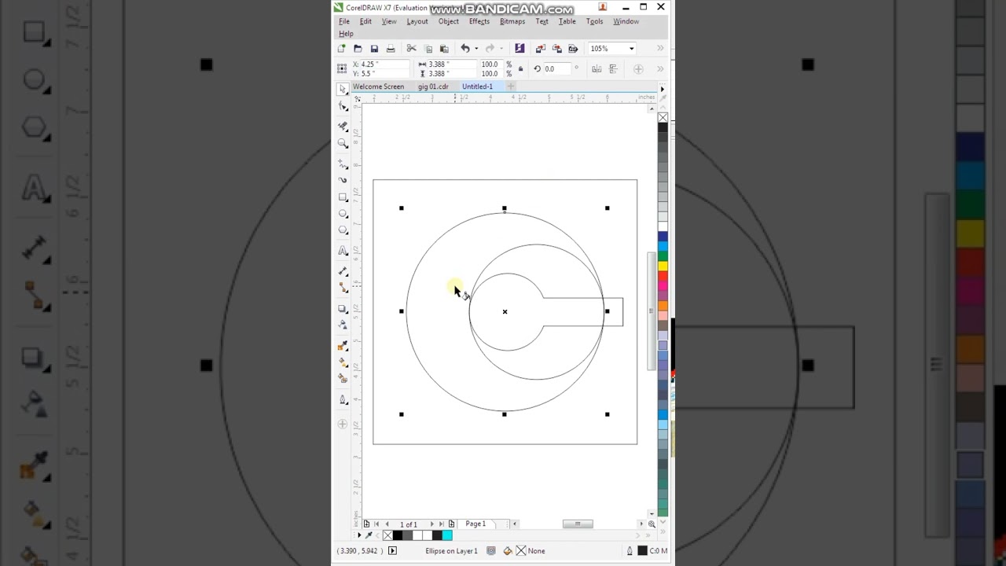Click the no-color X swatch atop the palette

tap(663, 117)
